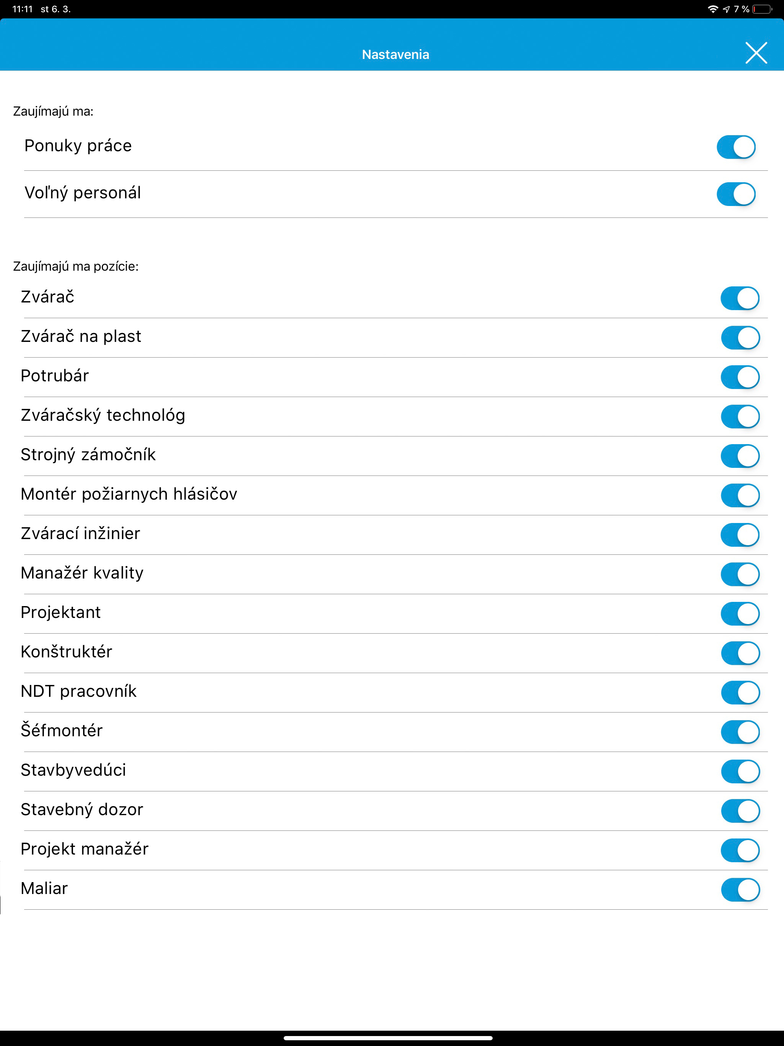This screenshot has height=1046, width=784.
Task: Disable Strojný zámočník position toggle
Action: pyautogui.click(x=740, y=456)
